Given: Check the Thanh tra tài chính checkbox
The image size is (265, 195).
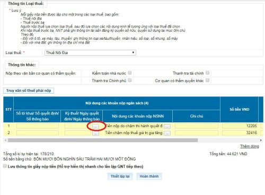Looking at the screenshot, I should click(208, 73).
